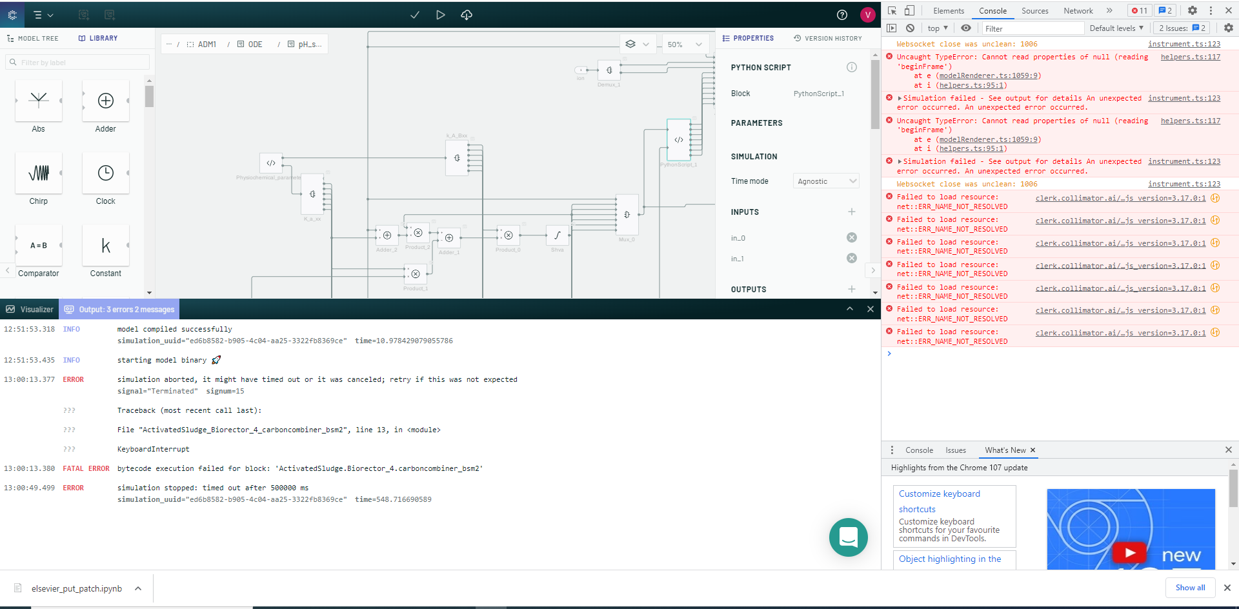
Task: Toggle the DevTools device toolbar icon
Action: click(x=909, y=10)
